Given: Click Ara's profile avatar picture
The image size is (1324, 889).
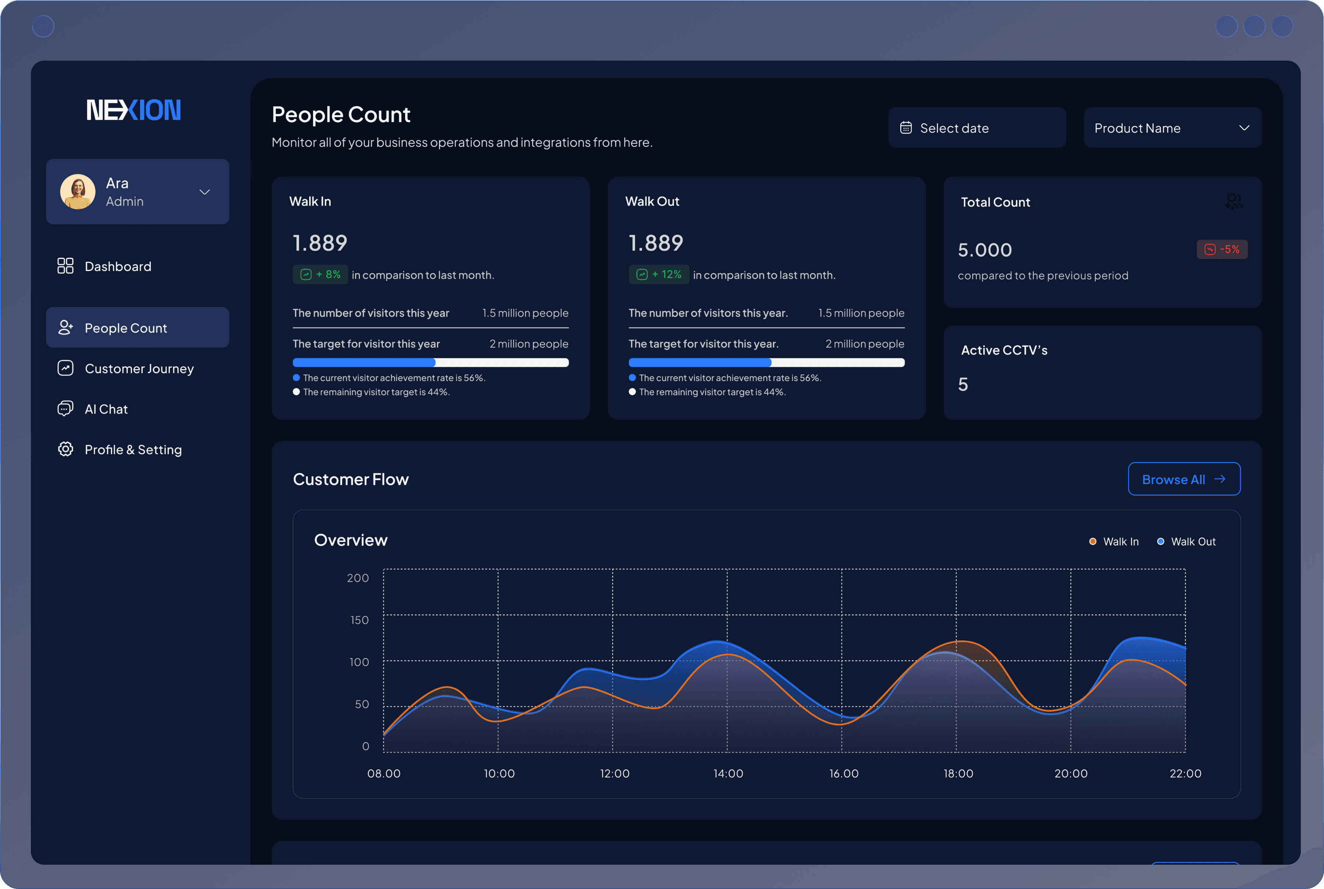Looking at the screenshot, I should [x=78, y=192].
